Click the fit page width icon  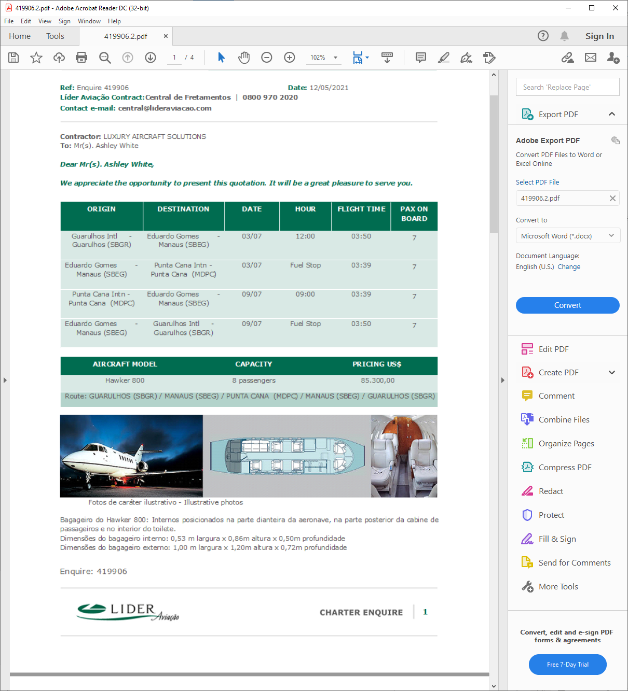(x=358, y=58)
